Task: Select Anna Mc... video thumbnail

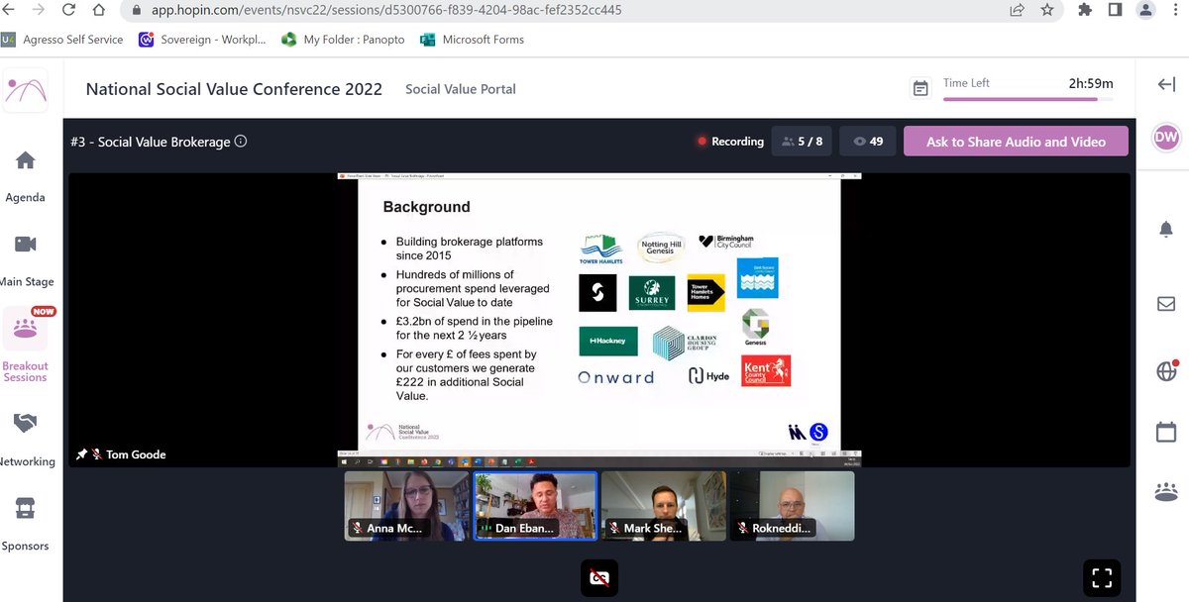Action: point(406,505)
